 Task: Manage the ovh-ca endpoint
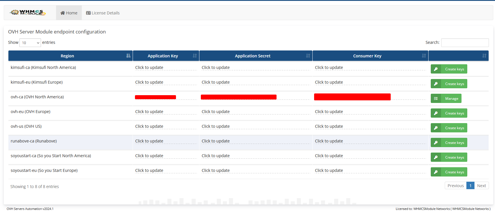pos(446,98)
